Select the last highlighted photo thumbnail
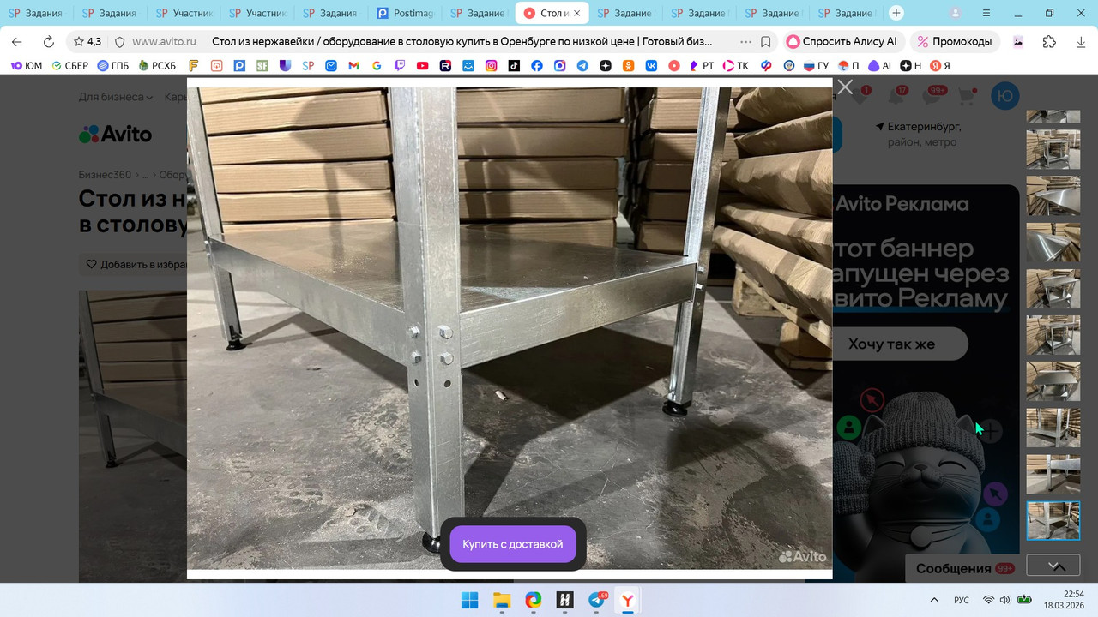The width and height of the screenshot is (1098, 617). click(x=1053, y=520)
